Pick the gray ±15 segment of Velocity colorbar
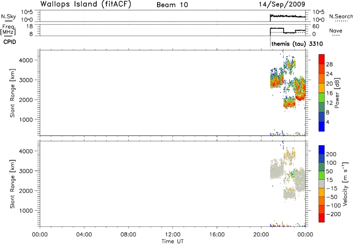The height and width of the screenshot is (244, 353). pos(322,184)
